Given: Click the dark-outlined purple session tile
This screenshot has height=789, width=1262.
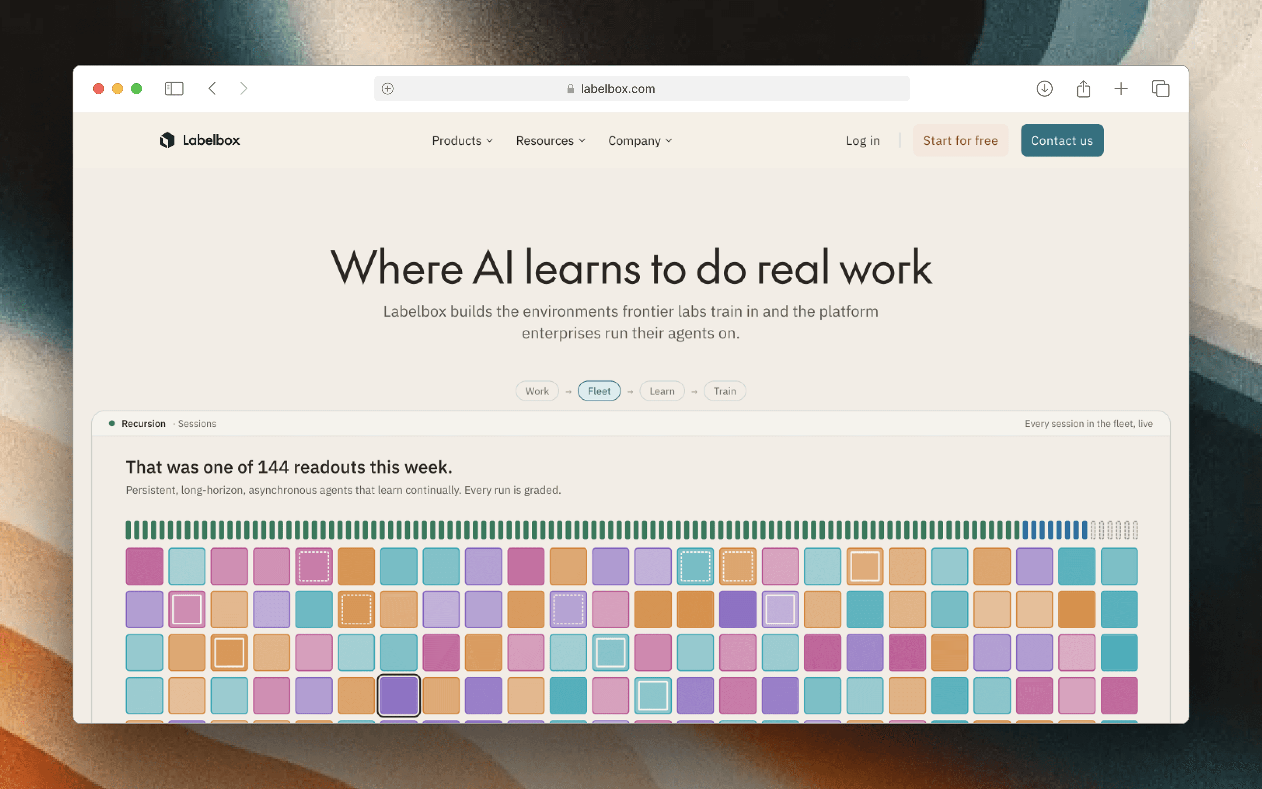Looking at the screenshot, I should click(x=399, y=696).
